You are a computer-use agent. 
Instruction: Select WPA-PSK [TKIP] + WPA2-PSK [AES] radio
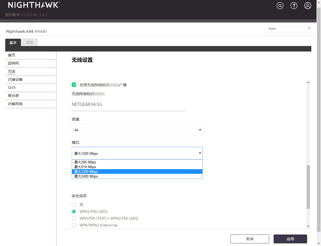point(74,218)
